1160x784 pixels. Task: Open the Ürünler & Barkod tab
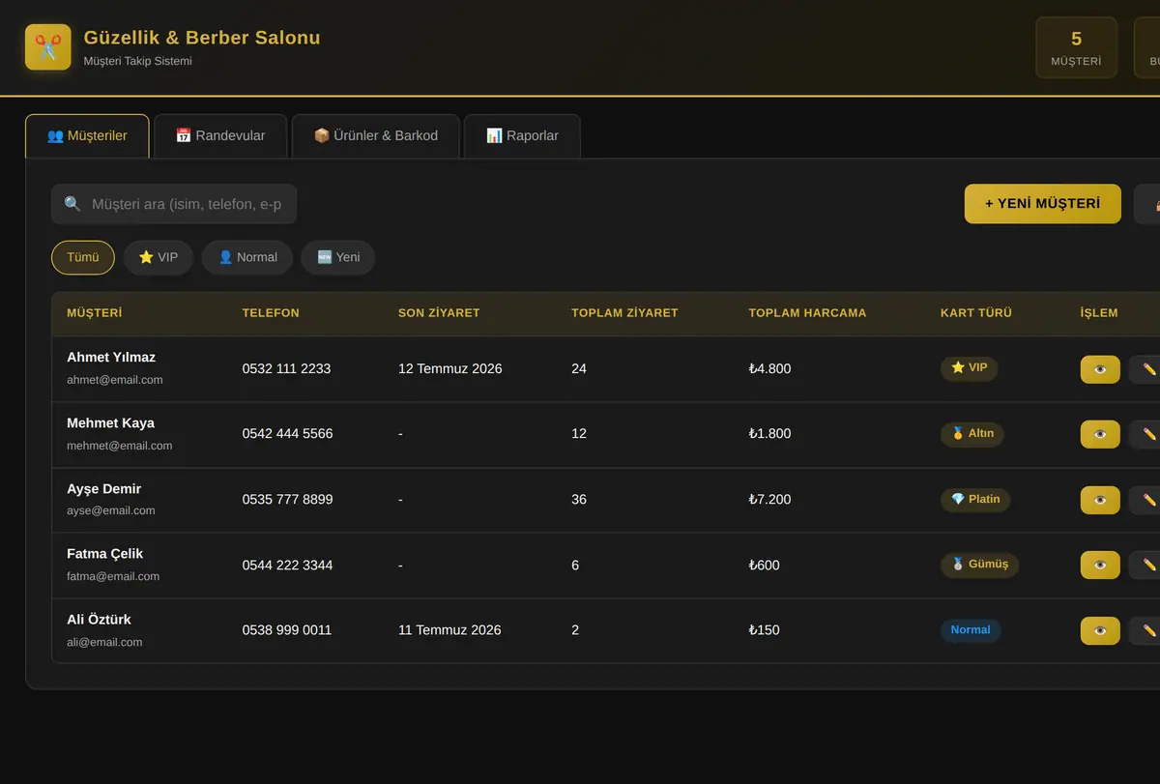[376, 136]
